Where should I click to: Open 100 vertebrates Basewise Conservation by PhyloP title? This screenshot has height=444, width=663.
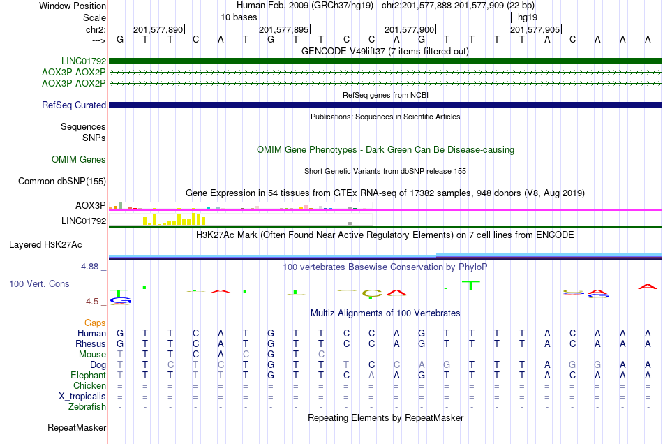pos(385,267)
